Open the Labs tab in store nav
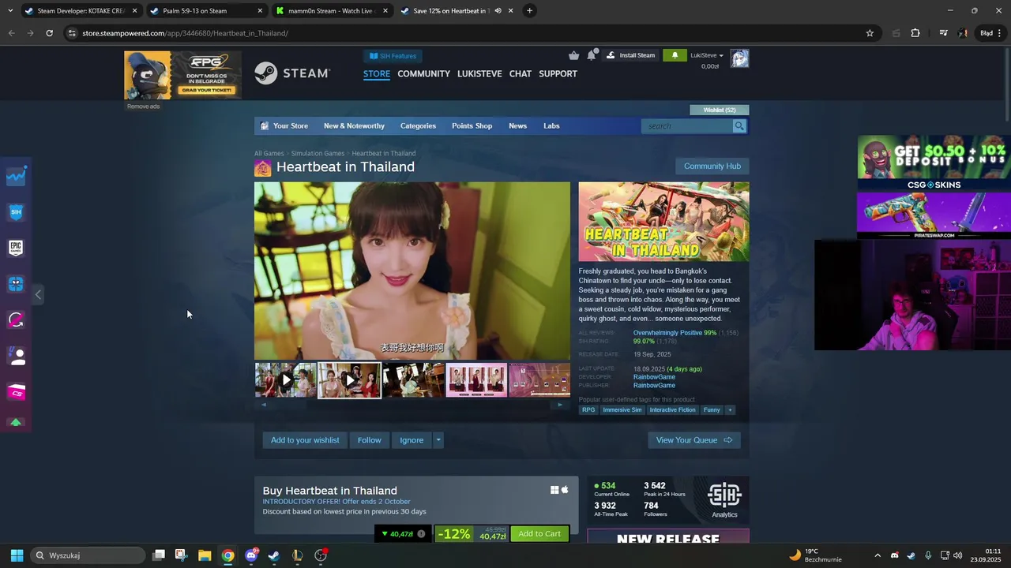 (x=551, y=126)
